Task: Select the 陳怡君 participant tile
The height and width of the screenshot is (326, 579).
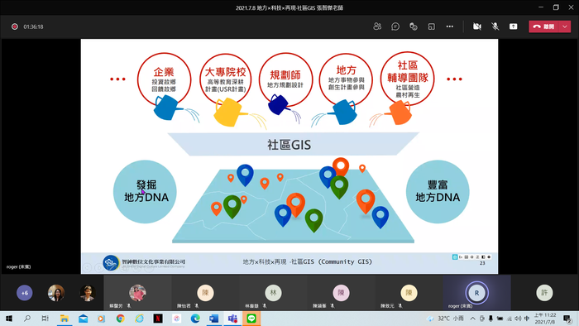Action: pyautogui.click(x=205, y=293)
